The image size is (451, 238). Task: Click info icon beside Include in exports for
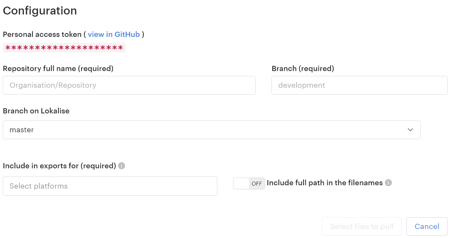coord(121,166)
